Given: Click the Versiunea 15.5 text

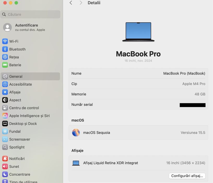Looking at the screenshot, I should tap(193, 133).
